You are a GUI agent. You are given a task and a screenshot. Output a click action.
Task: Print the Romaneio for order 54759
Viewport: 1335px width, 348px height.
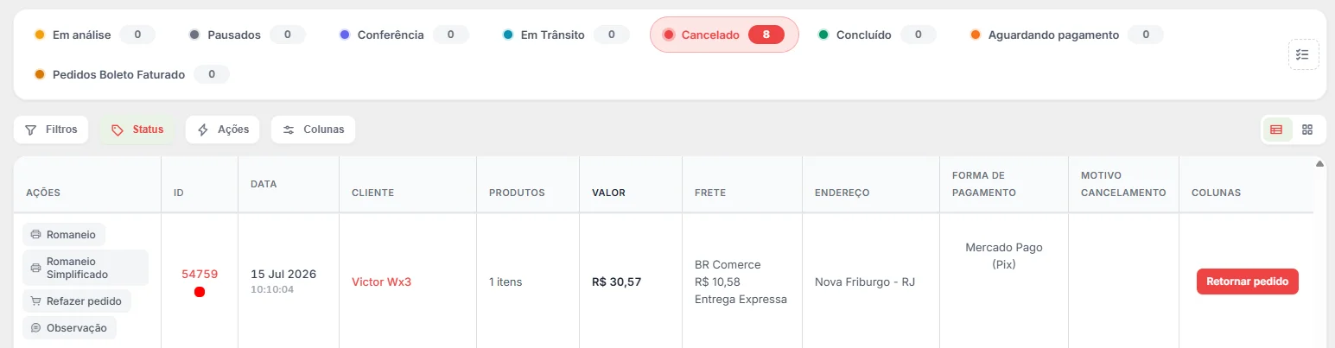(x=64, y=234)
